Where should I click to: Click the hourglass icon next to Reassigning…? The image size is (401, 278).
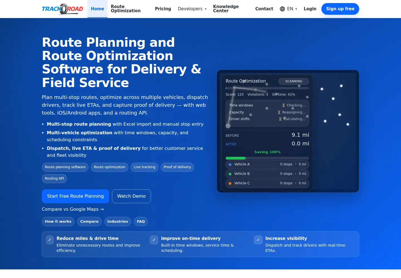tap(279, 112)
